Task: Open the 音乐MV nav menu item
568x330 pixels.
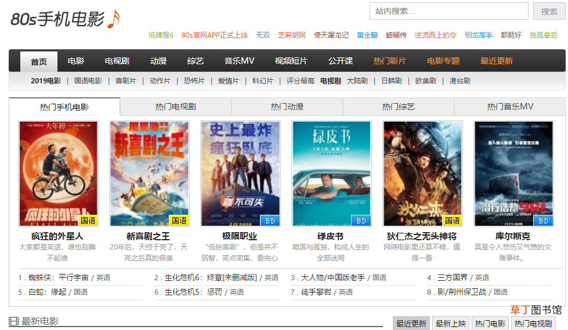Action: point(239,61)
